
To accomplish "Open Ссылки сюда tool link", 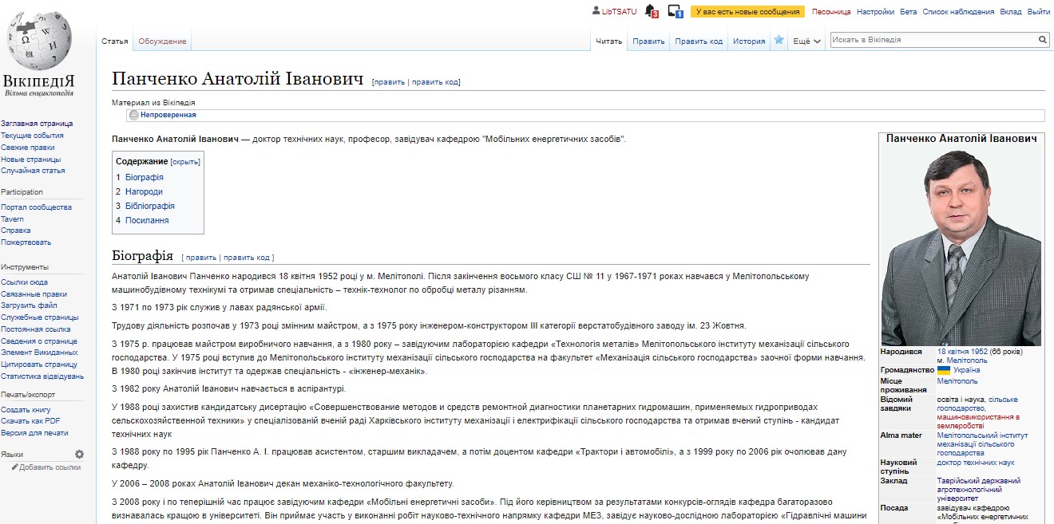I will (x=24, y=282).
